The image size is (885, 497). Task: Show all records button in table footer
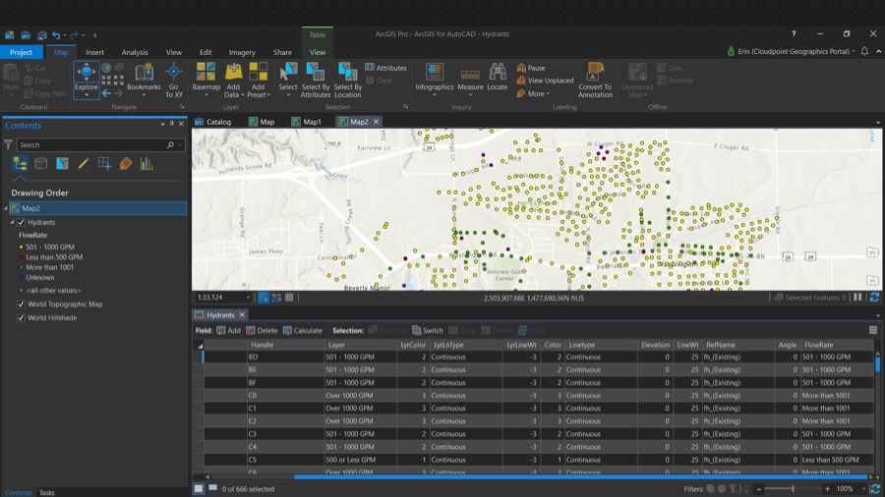(x=199, y=489)
